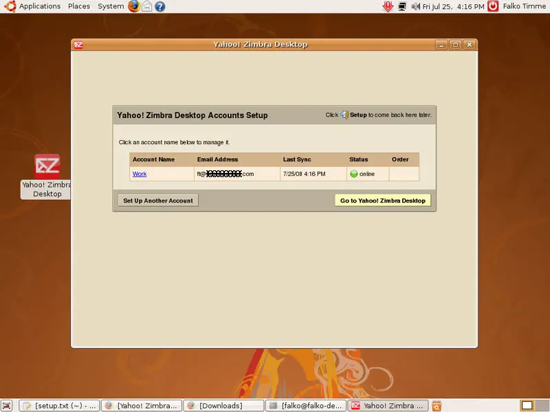
Task: Click the Yahoo! Zimbra Desktop Accounts Setup heading
Action: click(192, 115)
